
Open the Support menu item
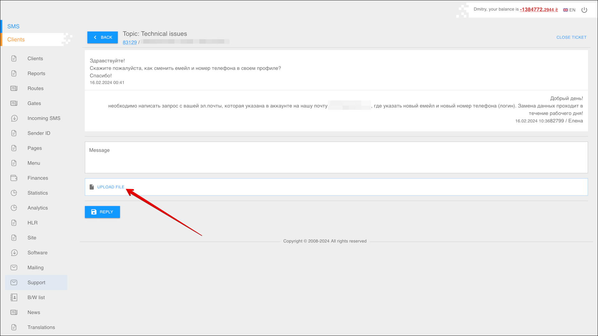pos(36,282)
